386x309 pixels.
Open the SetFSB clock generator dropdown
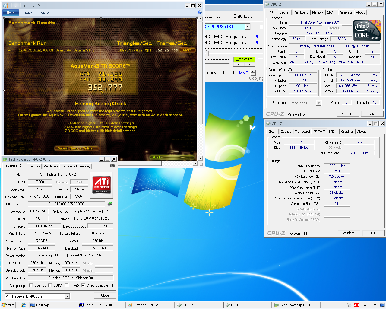pyautogui.click(x=248, y=27)
